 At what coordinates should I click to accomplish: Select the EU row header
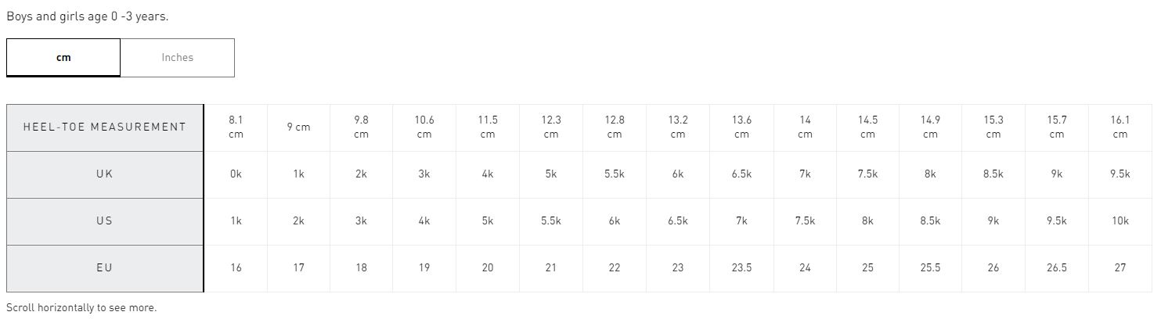pos(105,268)
